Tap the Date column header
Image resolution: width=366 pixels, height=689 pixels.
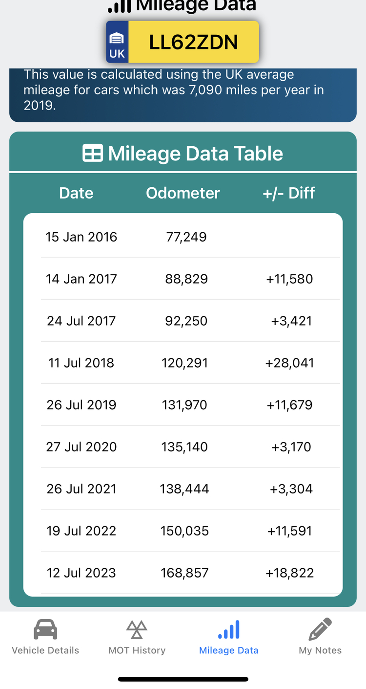(76, 193)
